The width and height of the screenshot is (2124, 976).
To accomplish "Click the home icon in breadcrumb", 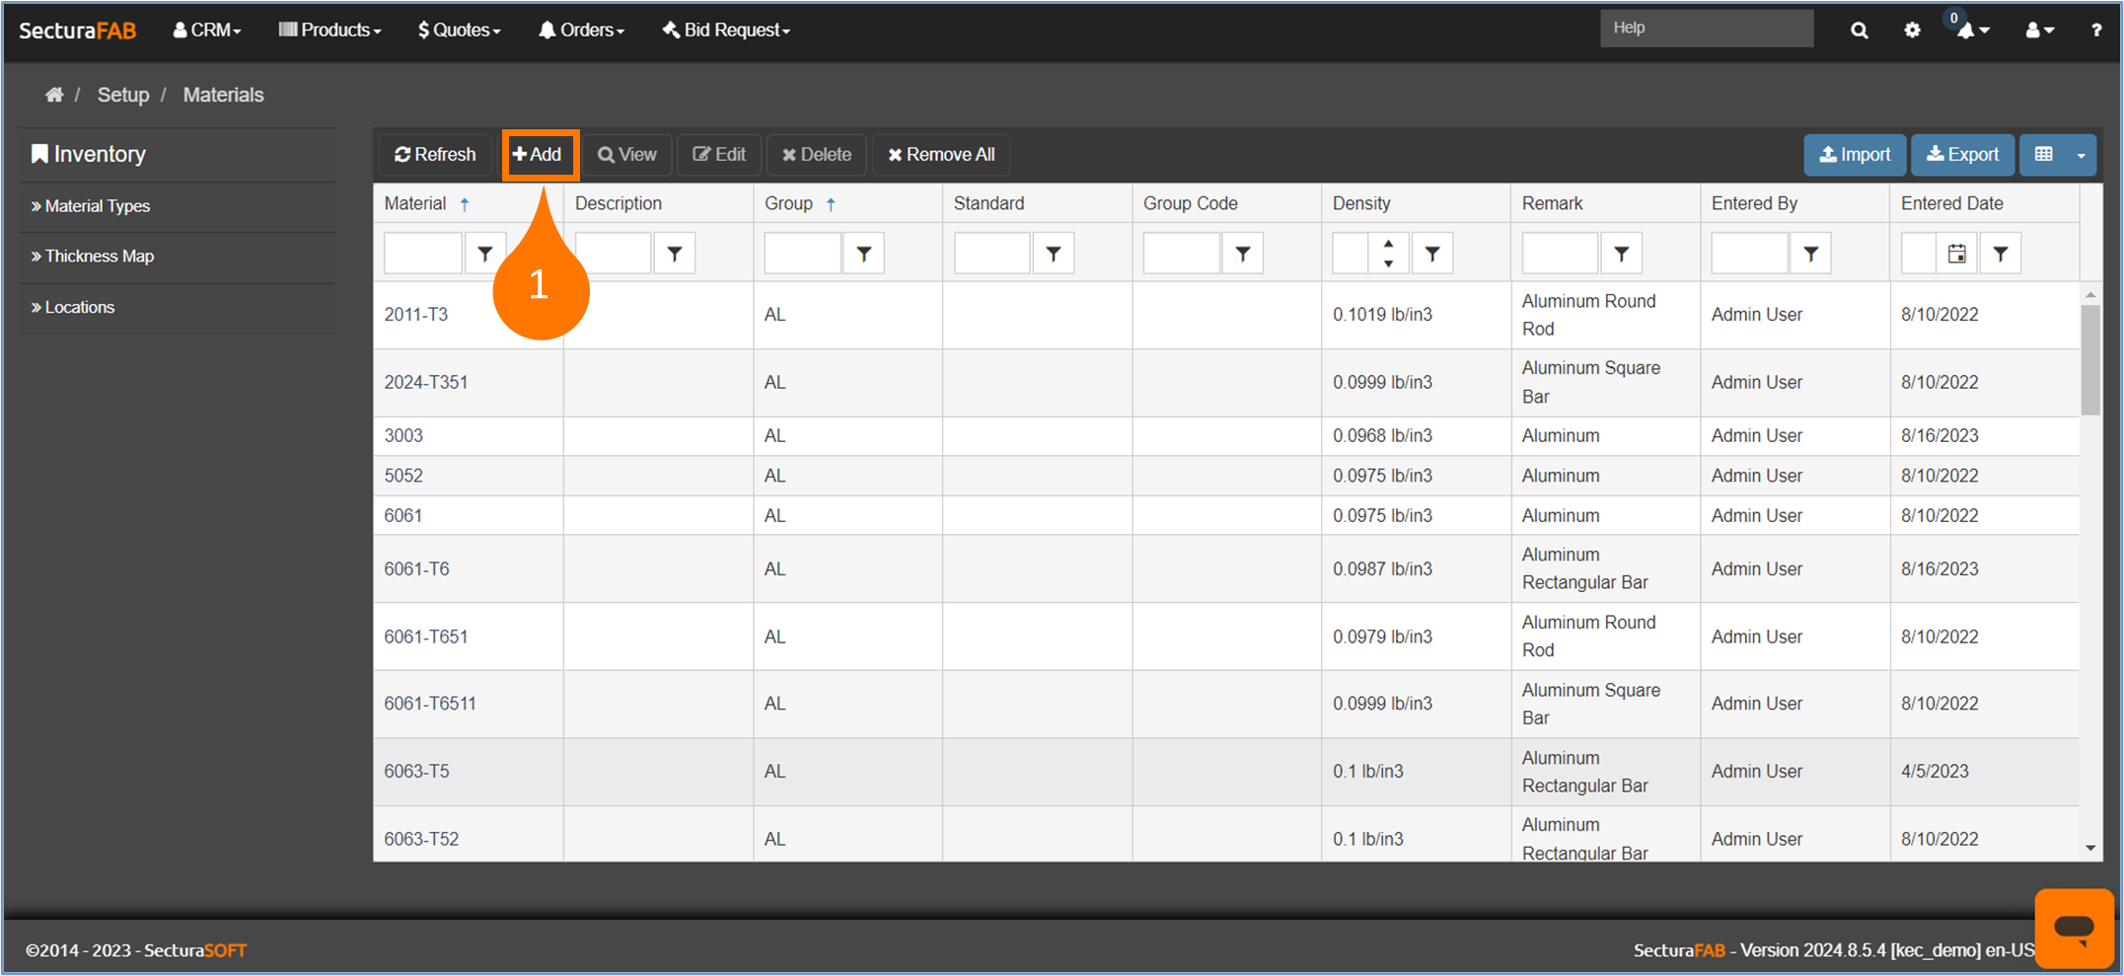I will [54, 95].
